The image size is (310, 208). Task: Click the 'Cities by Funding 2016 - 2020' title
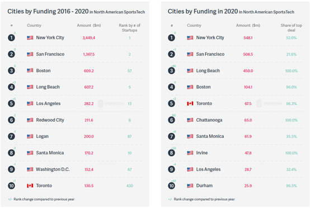(x=48, y=11)
